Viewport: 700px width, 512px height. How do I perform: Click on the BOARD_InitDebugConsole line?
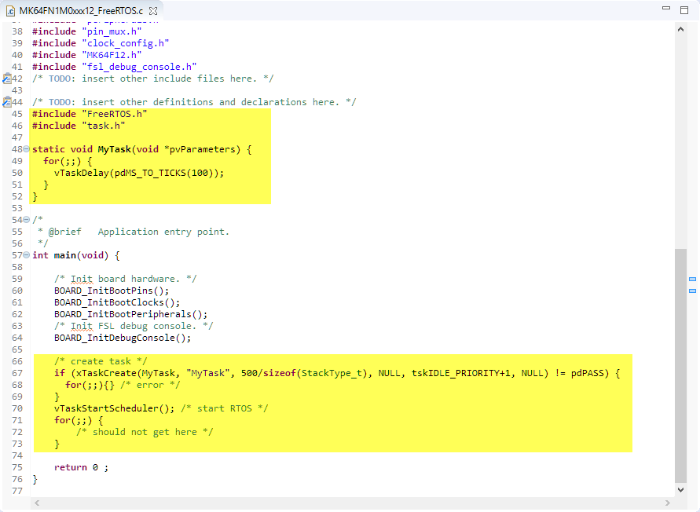click(x=122, y=338)
